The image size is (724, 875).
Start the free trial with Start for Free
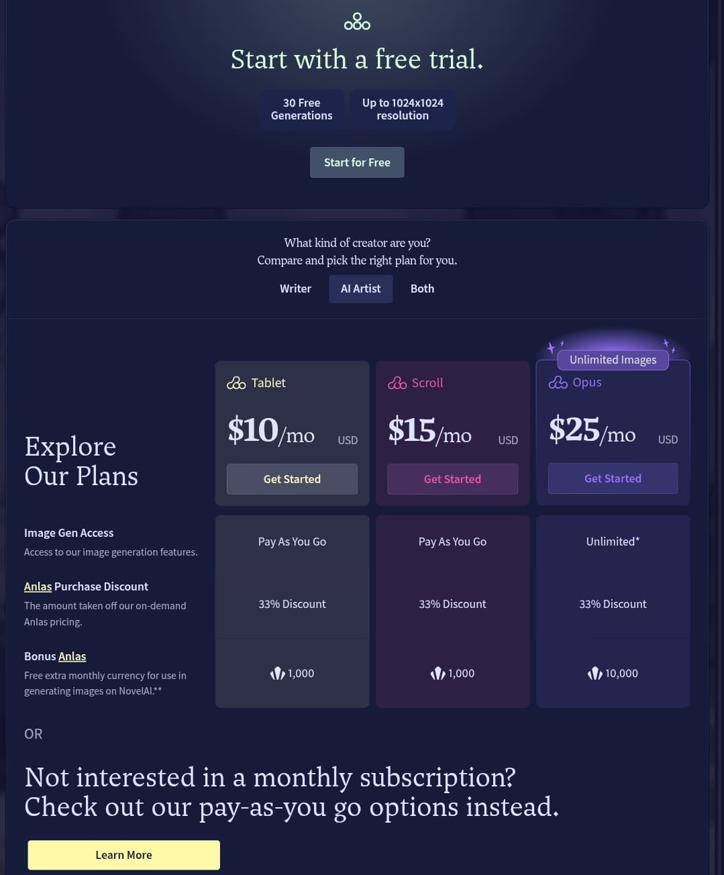(357, 162)
